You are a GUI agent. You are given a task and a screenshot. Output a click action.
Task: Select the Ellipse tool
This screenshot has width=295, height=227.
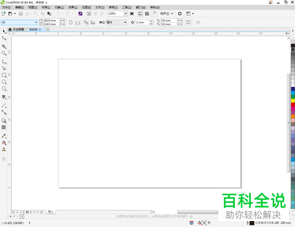tap(4, 82)
